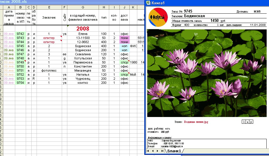Viewport: 269px width, 156px height.
Task: Select нэп delivery cell in row 9746
Action: tap(124, 50)
